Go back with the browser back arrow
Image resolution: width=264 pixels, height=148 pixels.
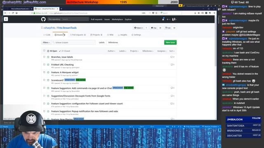click(5, 13)
